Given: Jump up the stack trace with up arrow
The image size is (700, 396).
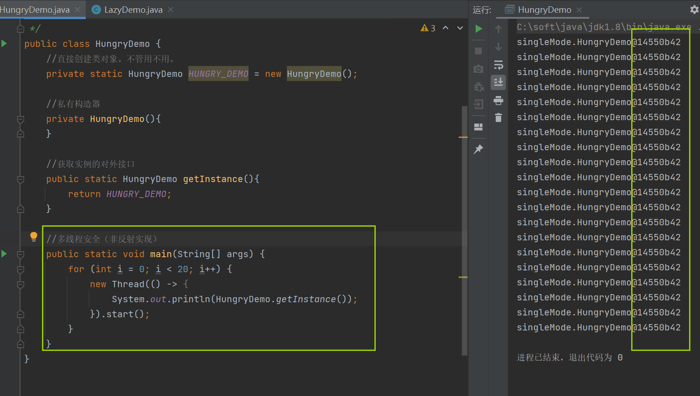Looking at the screenshot, I should (x=498, y=29).
